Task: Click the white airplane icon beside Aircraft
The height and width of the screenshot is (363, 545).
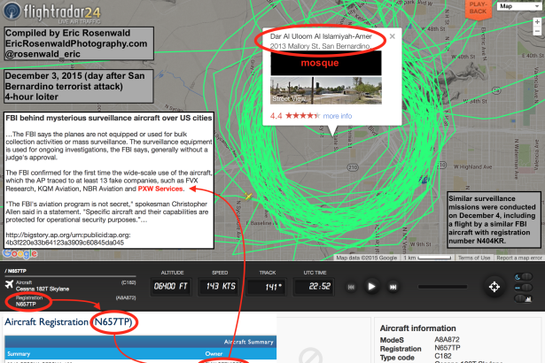Action: (10, 284)
